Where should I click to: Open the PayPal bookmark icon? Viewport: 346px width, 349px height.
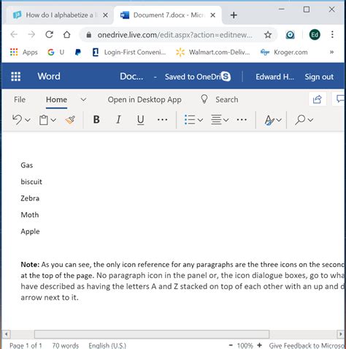coord(78,52)
